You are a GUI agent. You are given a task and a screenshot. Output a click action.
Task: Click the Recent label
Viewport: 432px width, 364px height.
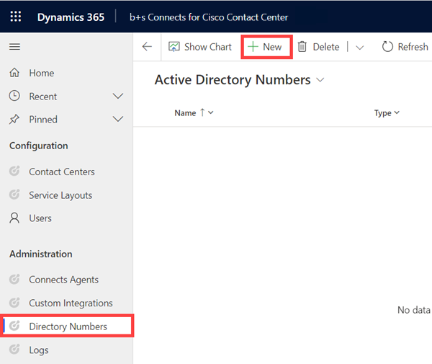(43, 97)
